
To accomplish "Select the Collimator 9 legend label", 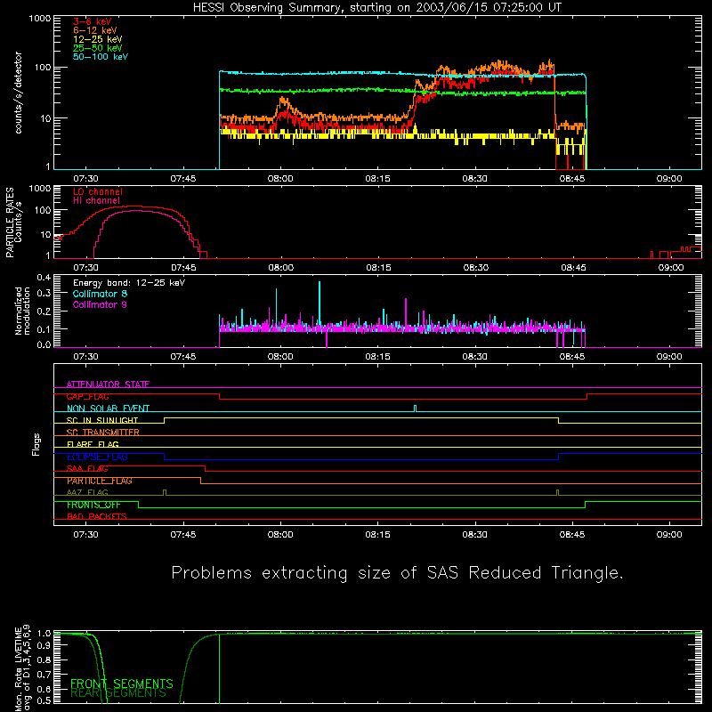I will click(x=100, y=304).
